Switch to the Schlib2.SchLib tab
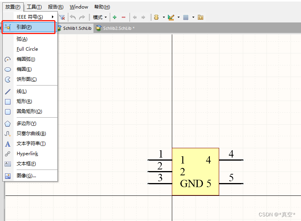Screen dimensions: 301x221 point(115,28)
